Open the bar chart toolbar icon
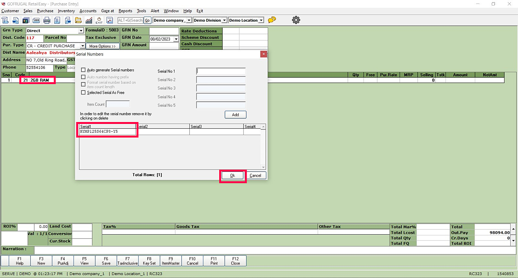518x278 pixels. point(89,20)
